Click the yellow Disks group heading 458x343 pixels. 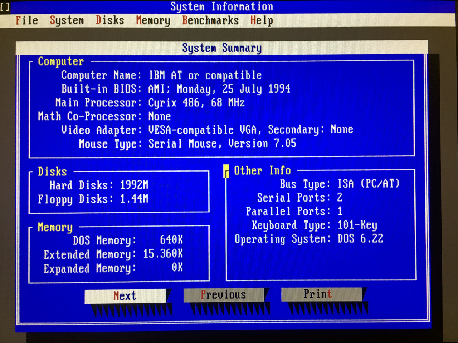[52, 171]
